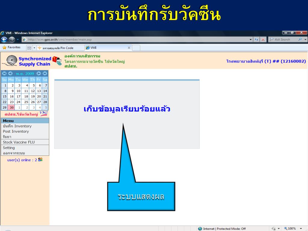Switch to the Pin Code tab
308x231 pixels.
[x=60, y=48]
